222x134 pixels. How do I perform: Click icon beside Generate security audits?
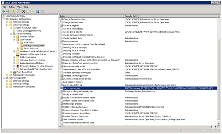61,66
